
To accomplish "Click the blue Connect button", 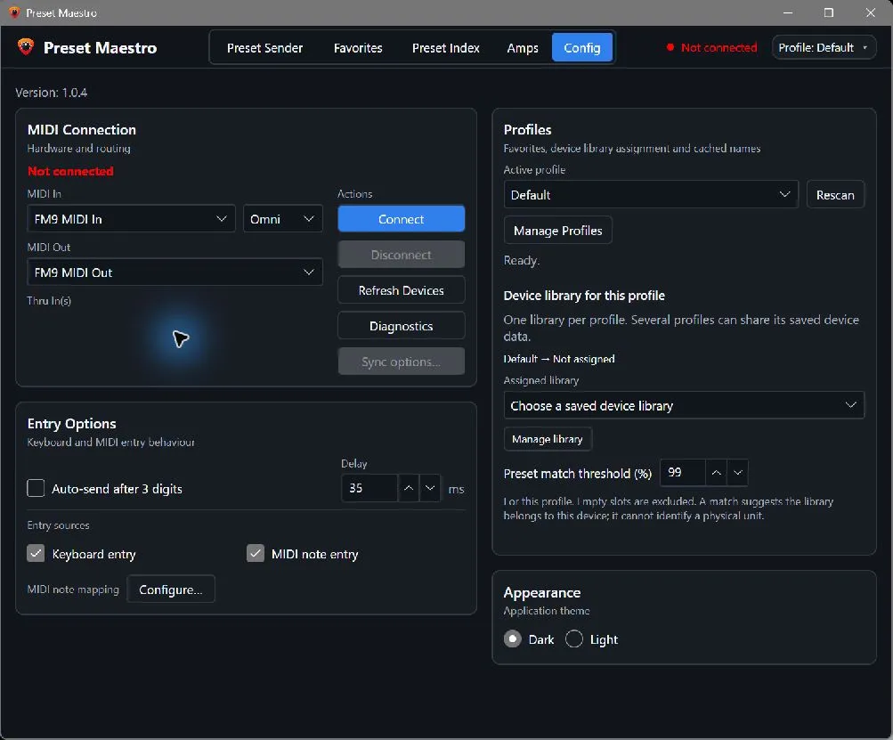I will click(x=401, y=219).
